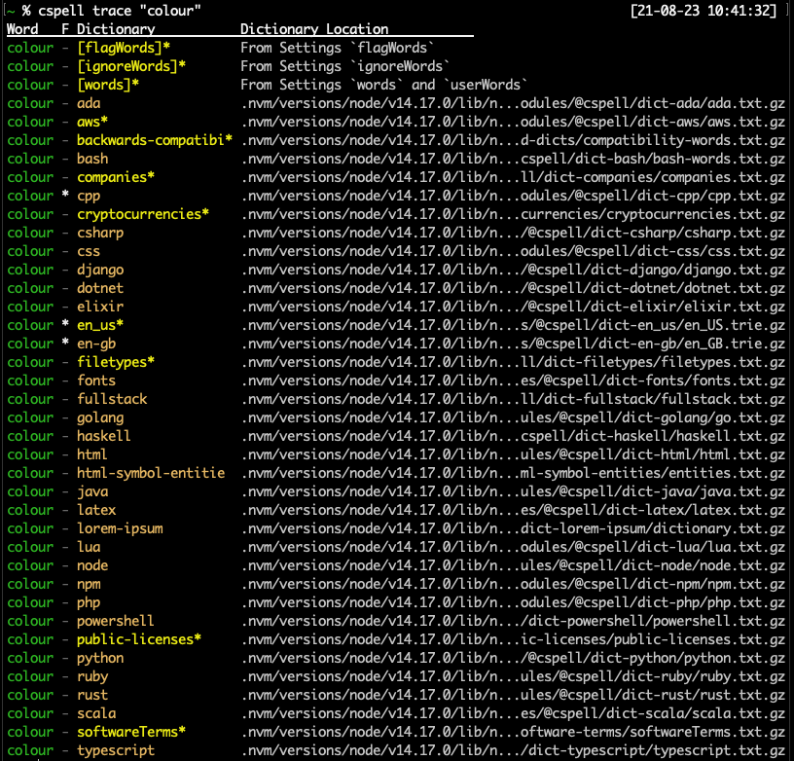
Task: Select the [flagWords]* dictionary entry
Action: pos(124,48)
